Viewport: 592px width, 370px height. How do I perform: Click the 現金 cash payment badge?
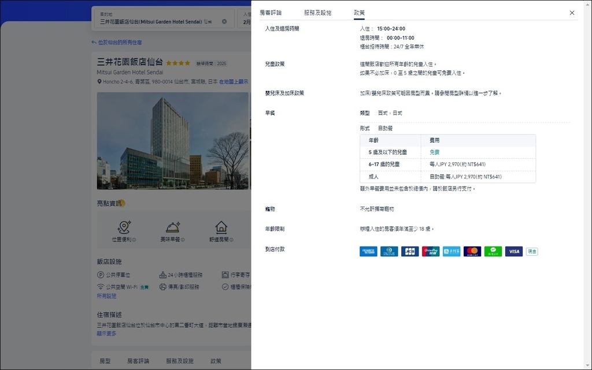[532, 251]
